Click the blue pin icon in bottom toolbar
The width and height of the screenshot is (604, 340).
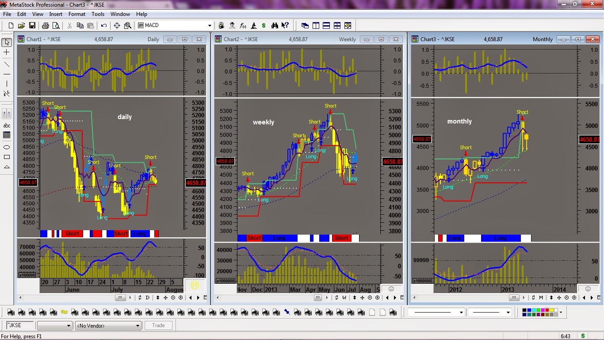tap(287, 313)
